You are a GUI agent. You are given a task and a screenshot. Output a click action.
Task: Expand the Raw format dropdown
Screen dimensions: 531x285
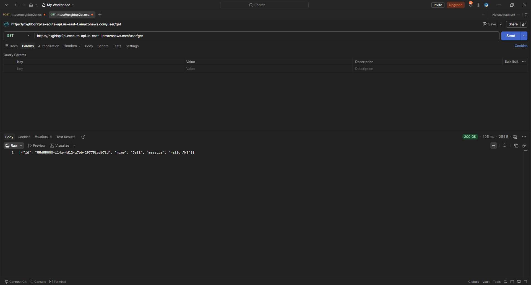click(14, 146)
